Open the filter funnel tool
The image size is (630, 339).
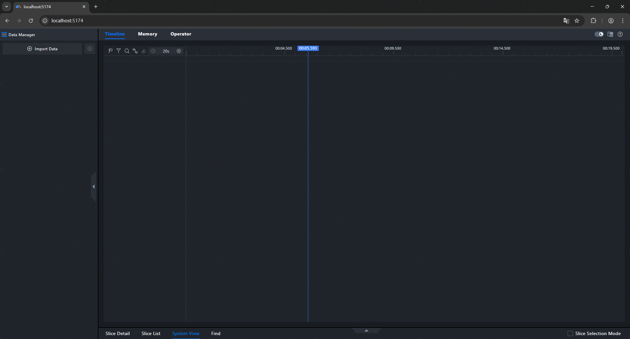point(119,51)
